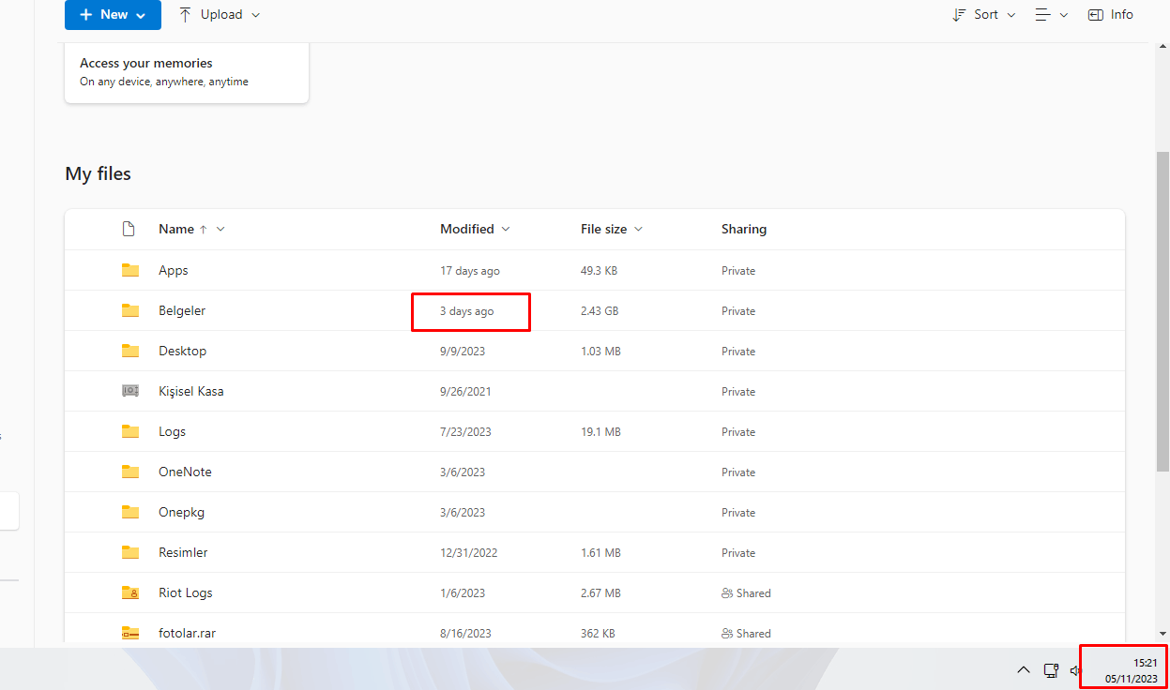Open the view layout options dropdown
Viewport: 1170px width, 690px height.
coord(1051,15)
